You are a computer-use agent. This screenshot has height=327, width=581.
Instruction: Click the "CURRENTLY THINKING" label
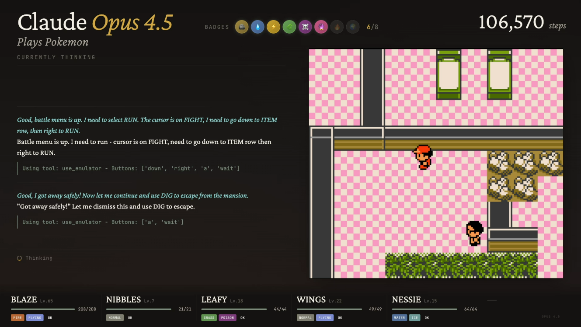(x=56, y=57)
